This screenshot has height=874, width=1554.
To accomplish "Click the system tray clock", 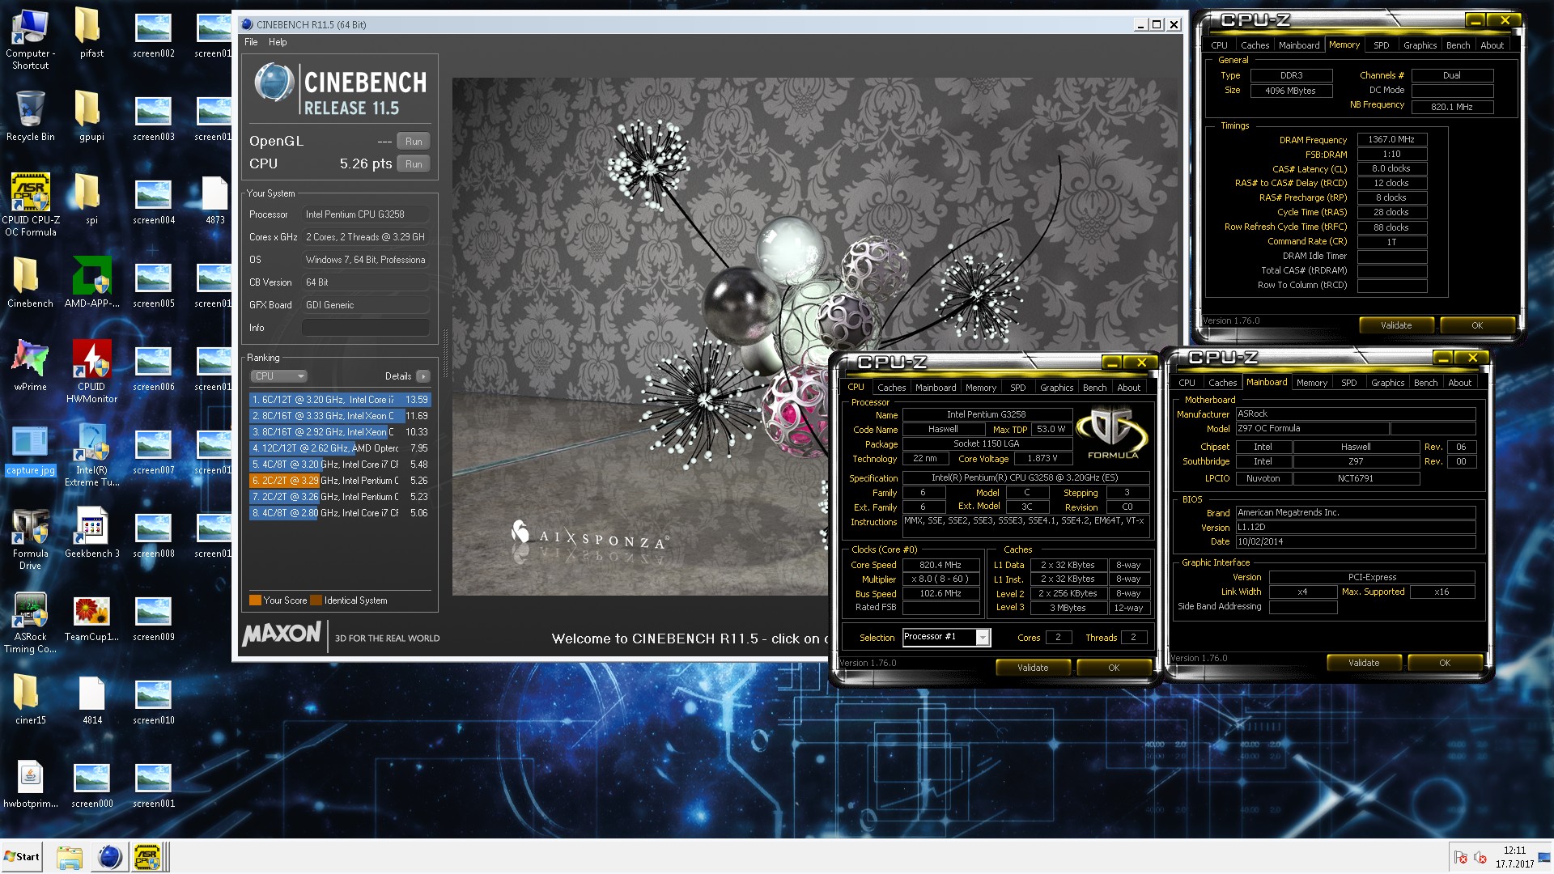I will (1514, 857).
